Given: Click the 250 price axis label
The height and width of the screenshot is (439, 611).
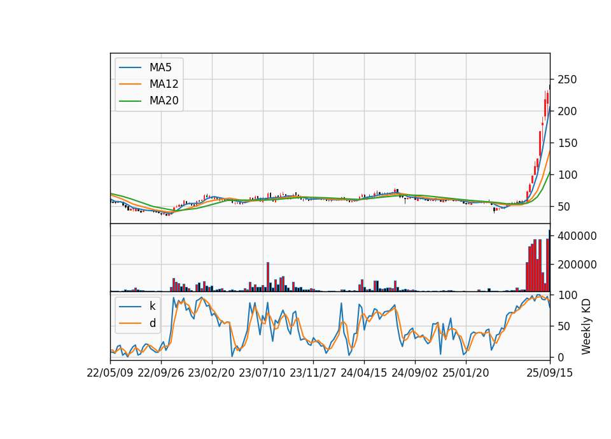Looking at the screenshot, I should [567, 80].
